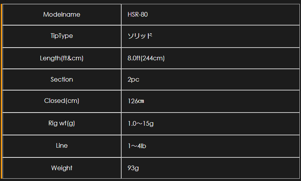Viewport: 301px width, 181px height.
Task: Click the Rig wt(g) label
Action: click(62, 123)
